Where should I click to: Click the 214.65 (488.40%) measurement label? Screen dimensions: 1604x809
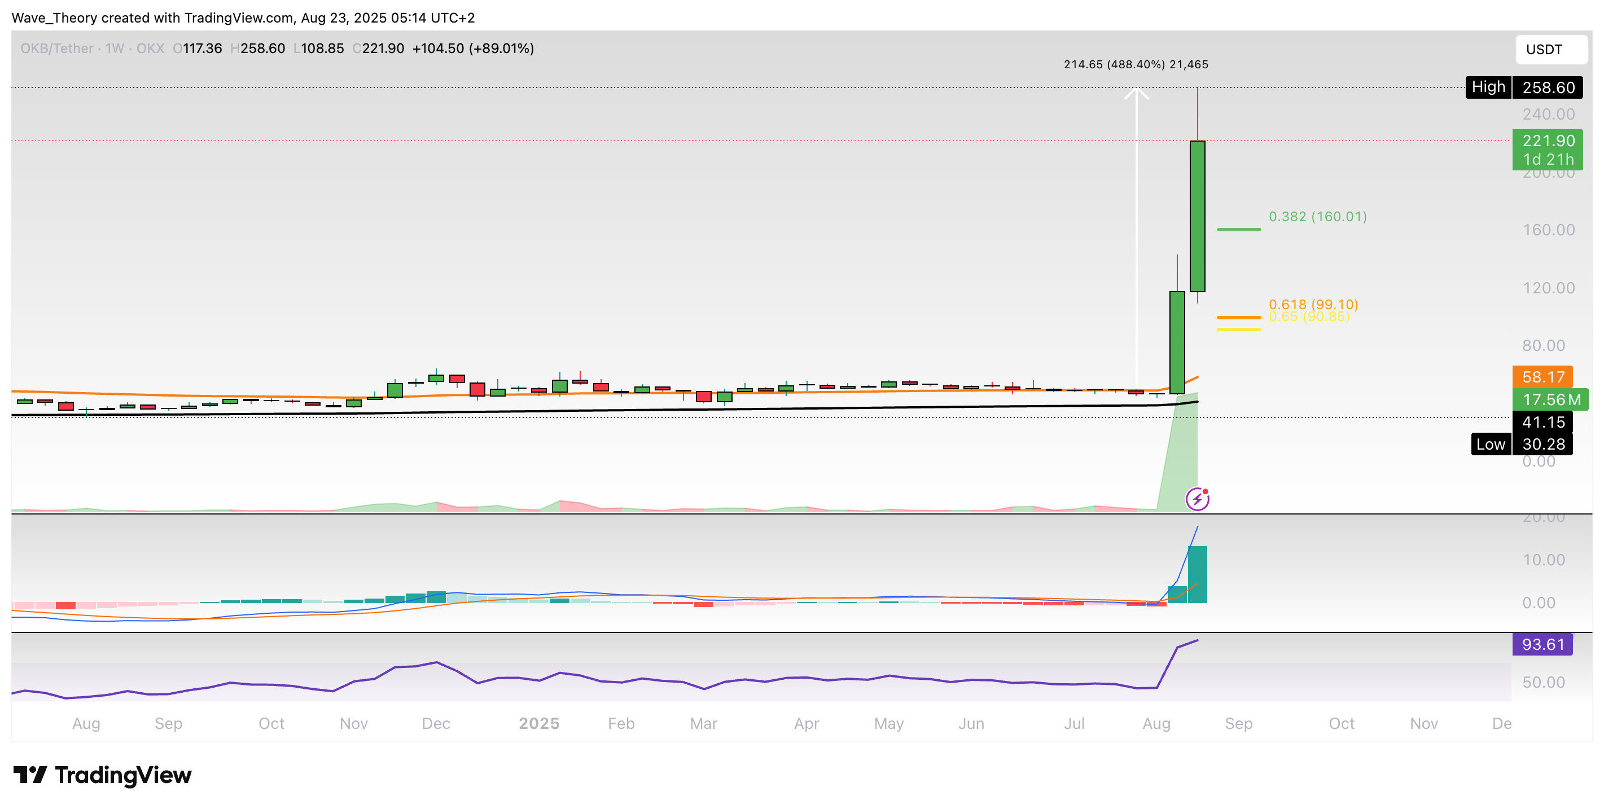pyautogui.click(x=1135, y=65)
